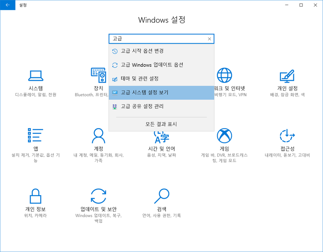Image resolution: width=323 pixels, height=252 pixels.
Task: Open the 업데이트 및 보안 refresh icon
Action: click(99, 196)
